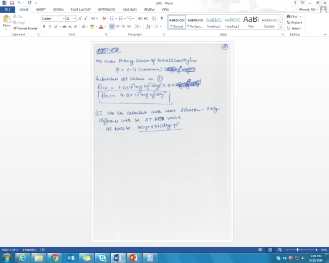Click the 70% zoom level

tap(324, 249)
